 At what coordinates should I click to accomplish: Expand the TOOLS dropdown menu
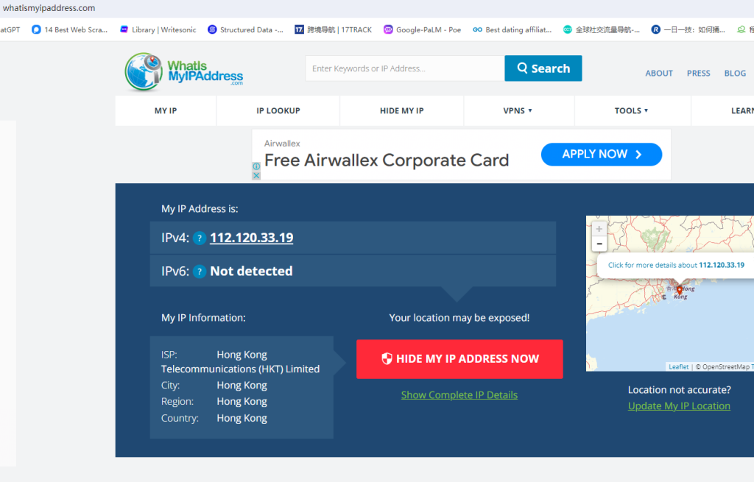[x=631, y=111]
